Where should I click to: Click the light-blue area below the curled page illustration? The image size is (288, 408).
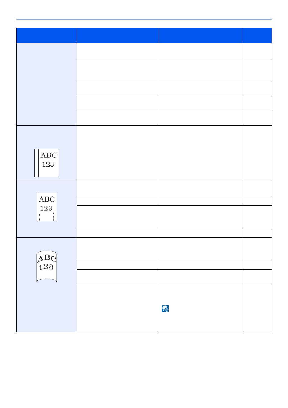click(x=46, y=307)
